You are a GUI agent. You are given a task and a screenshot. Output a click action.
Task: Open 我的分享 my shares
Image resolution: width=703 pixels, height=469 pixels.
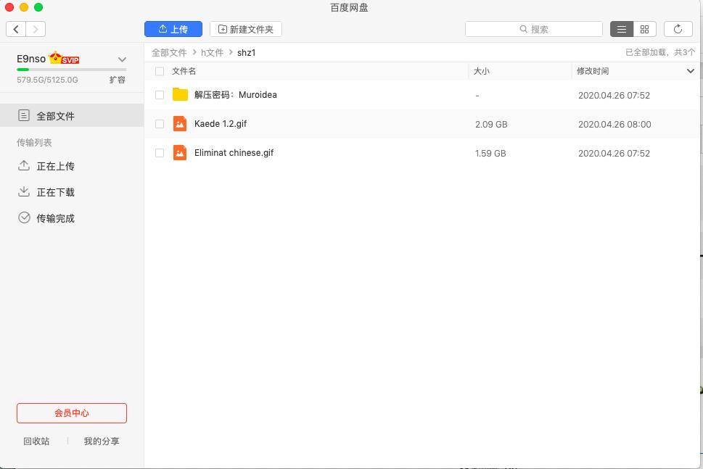(102, 441)
